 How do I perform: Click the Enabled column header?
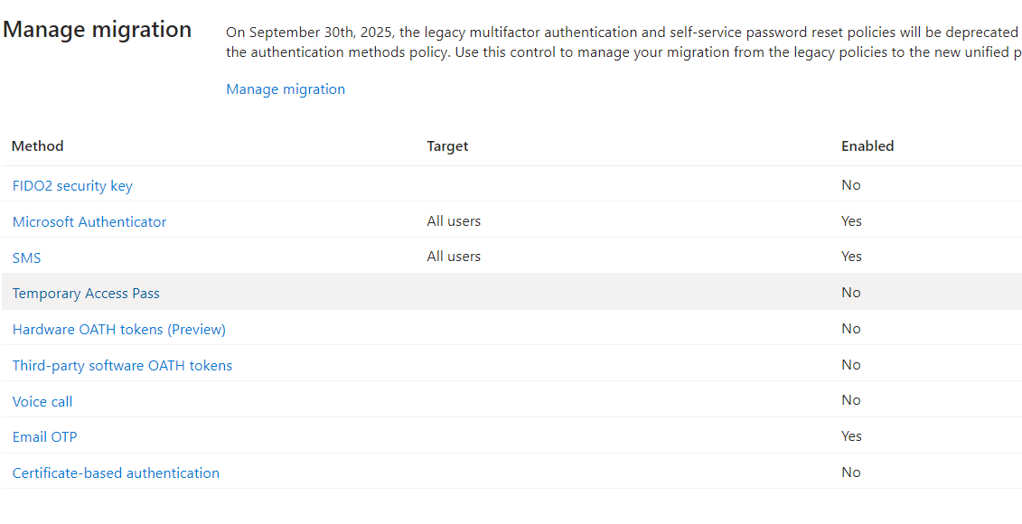pos(867,146)
